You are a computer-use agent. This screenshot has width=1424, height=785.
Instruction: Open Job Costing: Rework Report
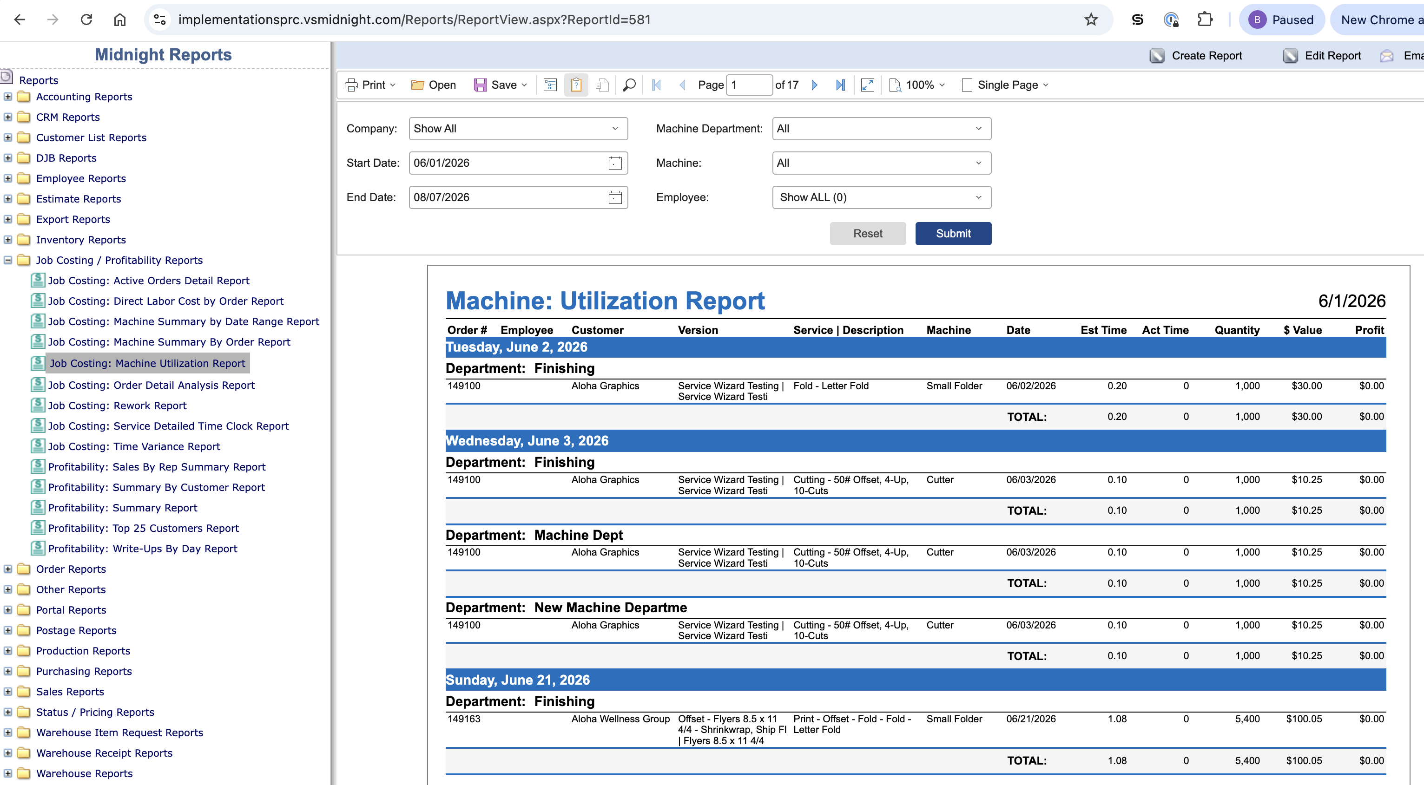coord(117,406)
